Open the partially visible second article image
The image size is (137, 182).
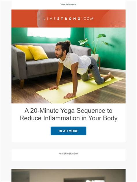pos(68,175)
